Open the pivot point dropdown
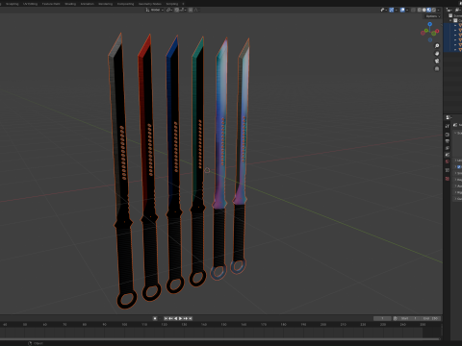The image size is (462, 346). click(169, 10)
